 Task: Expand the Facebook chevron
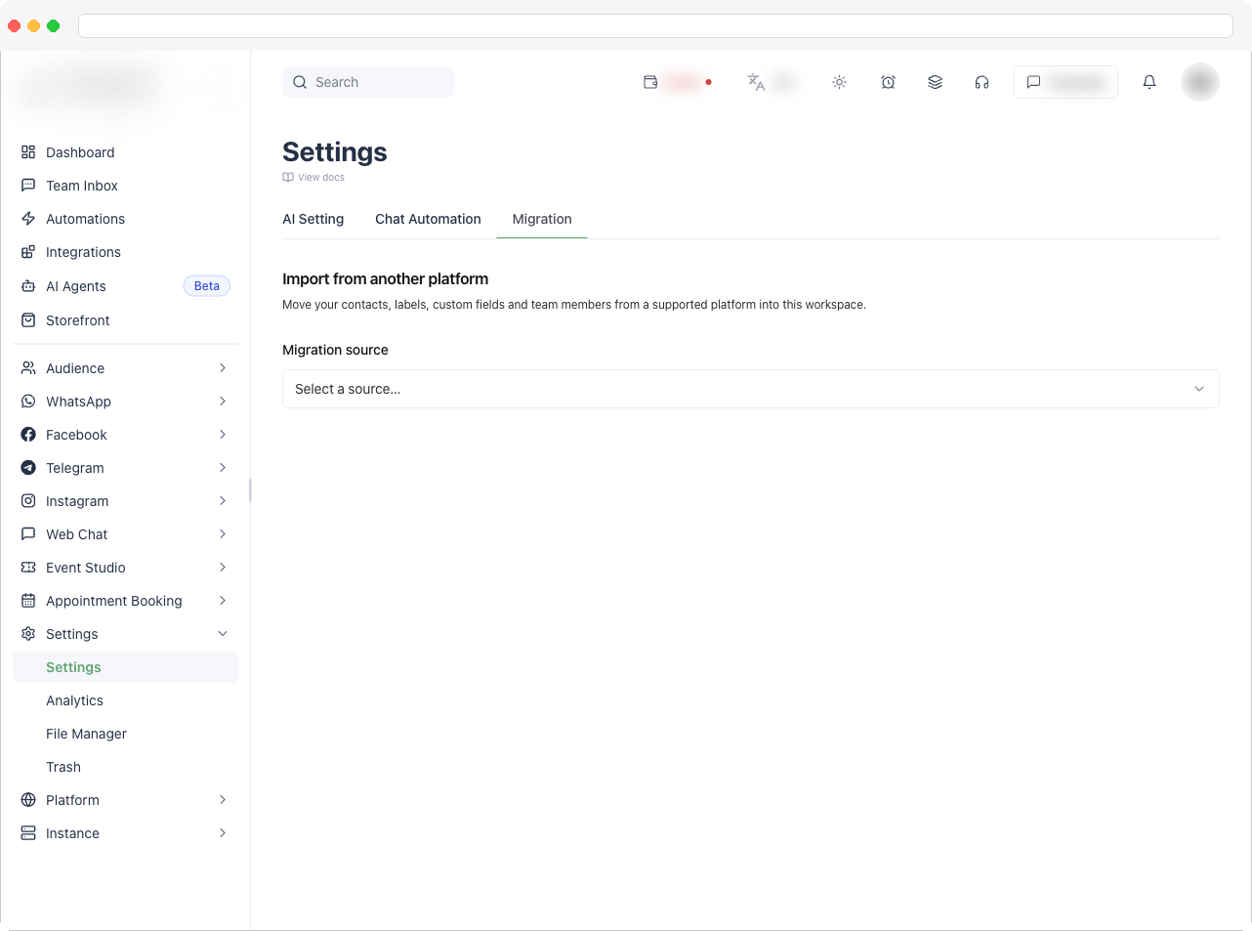point(223,435)
